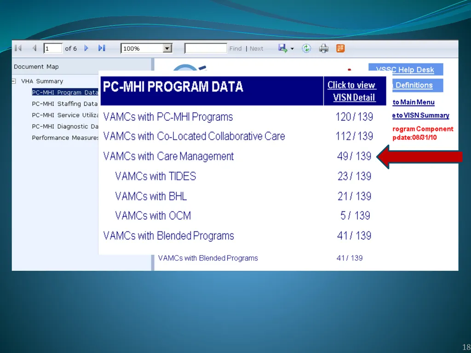Click the 5 / 139 value
Image resolution: width=471 pixels, height=353 pixels.
[355, 216]
